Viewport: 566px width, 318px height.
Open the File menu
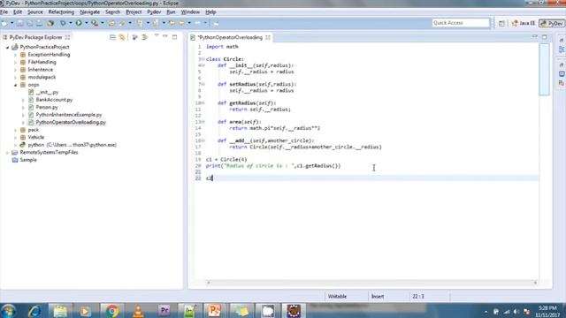coord(4,11)
